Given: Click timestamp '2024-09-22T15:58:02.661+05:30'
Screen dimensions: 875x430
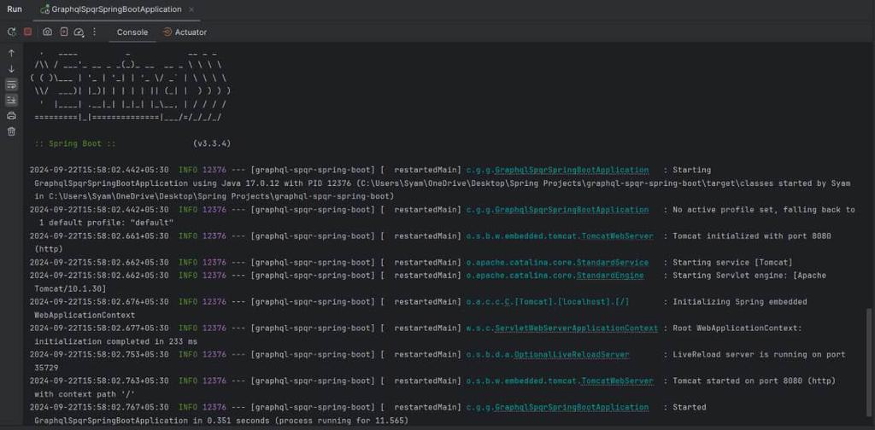Looking at the screenshot, I should tap(99, 236).
